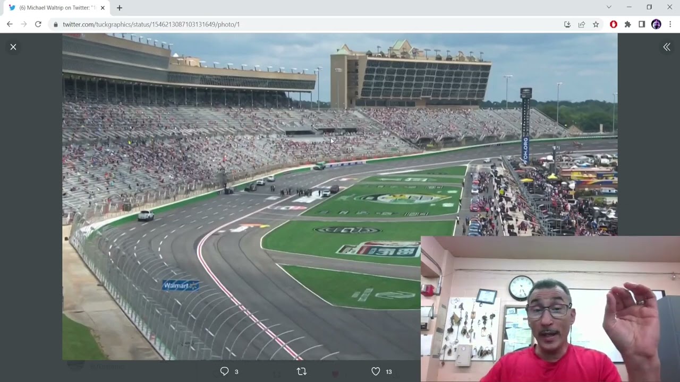The image size is (680, 382).
Task: View site info via padlock icon
Action: (56, 24)
